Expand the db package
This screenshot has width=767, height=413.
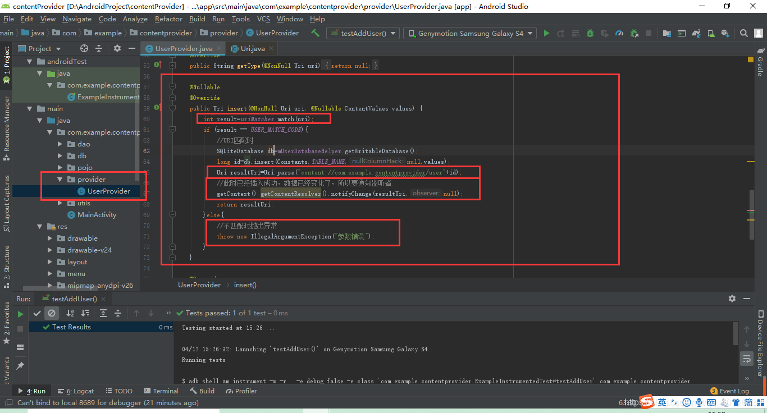[x=60, y=156]
